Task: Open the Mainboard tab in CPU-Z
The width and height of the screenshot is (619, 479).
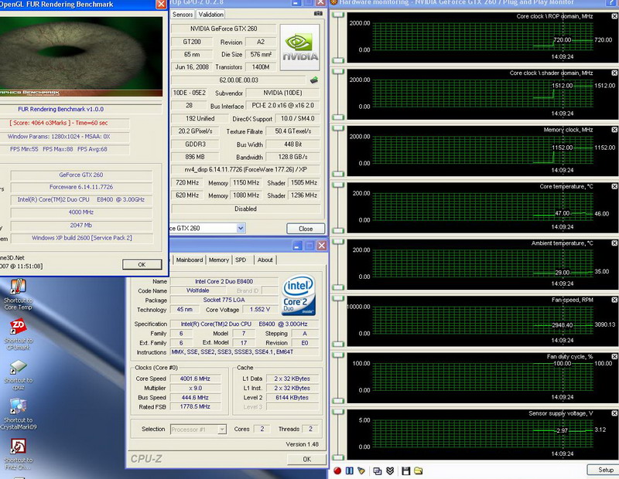Action: (x=190, y=260)
